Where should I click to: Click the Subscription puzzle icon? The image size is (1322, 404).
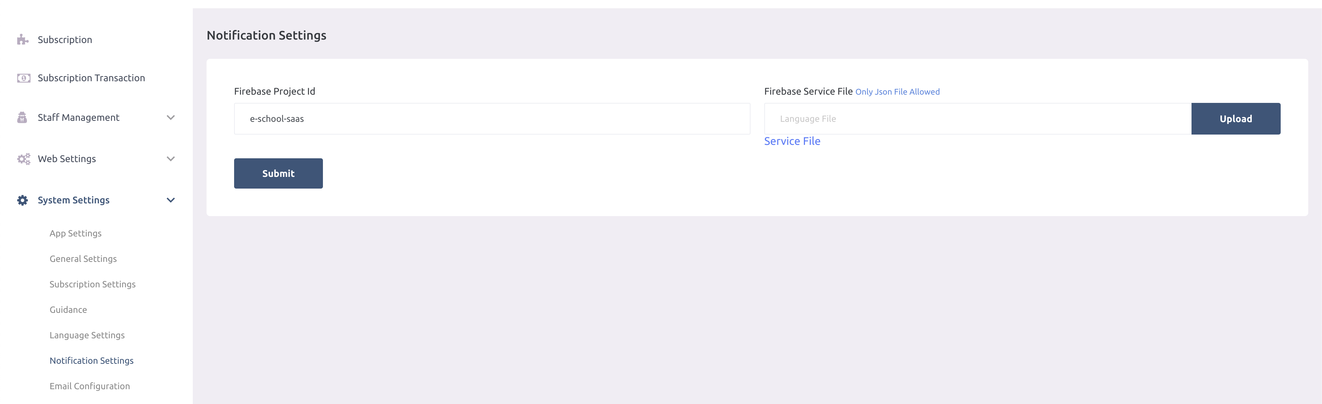[x=23, y=40]
